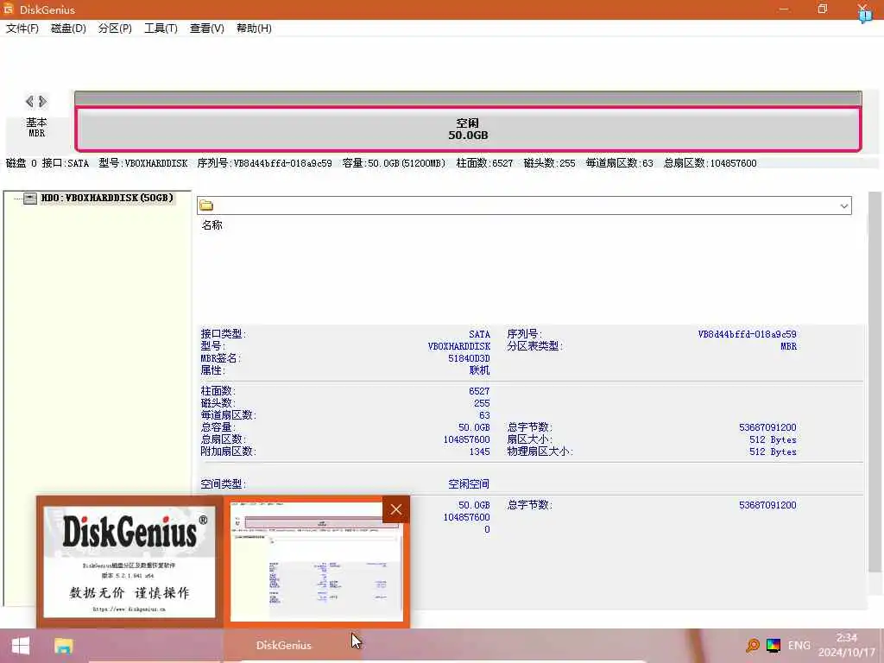The height and width of the screenshot is (663, 884).
Task: Select the DiskGenius main window thumbnail preview
Action: [317, 561]
